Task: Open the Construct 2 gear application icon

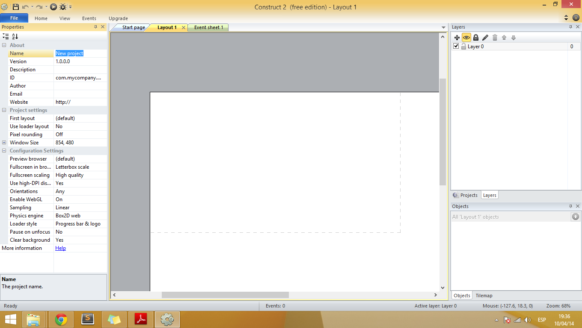Action: (4, 7)
